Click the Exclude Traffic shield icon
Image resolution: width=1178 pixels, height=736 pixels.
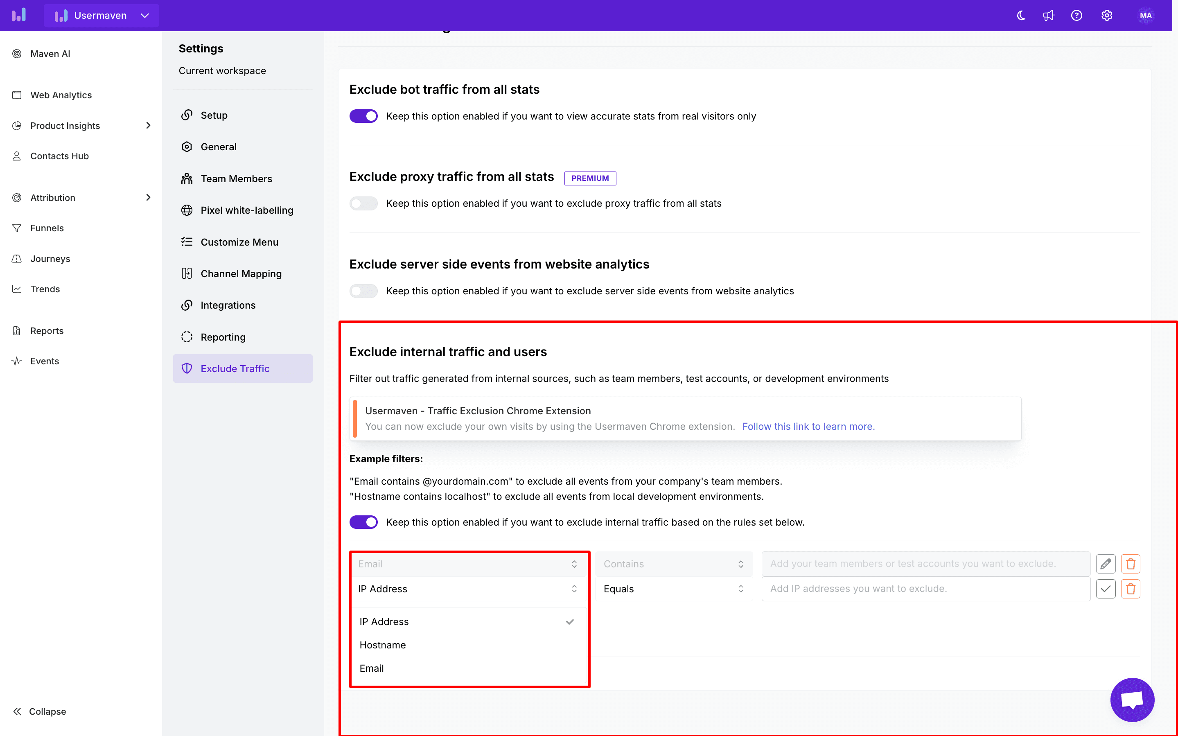tap(187, 368)
